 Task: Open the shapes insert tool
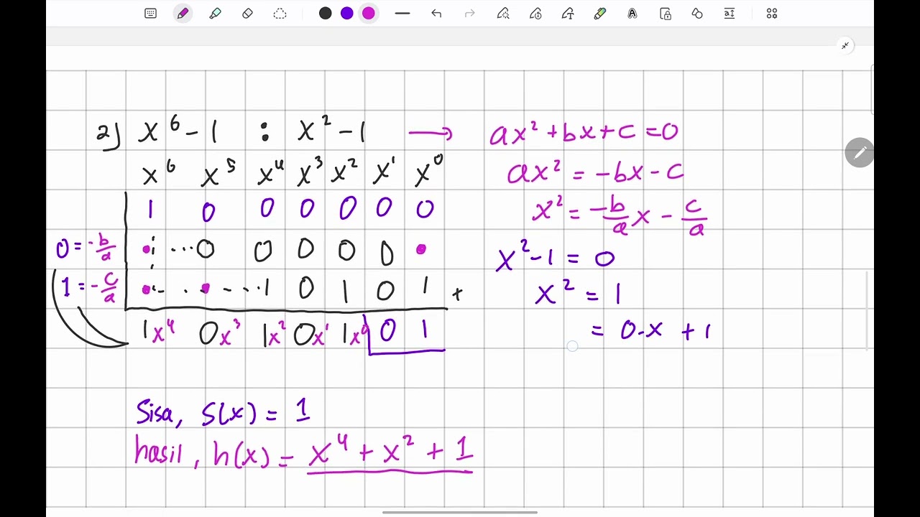697,14
